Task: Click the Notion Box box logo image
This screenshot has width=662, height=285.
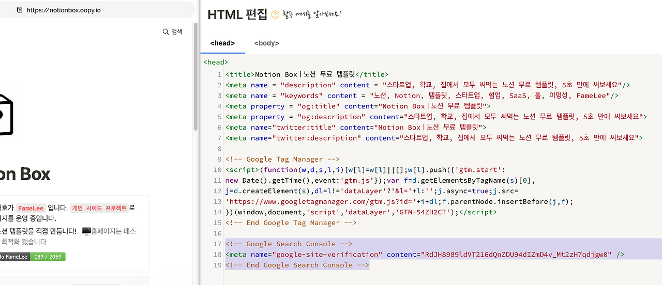Action: (6, 115)
